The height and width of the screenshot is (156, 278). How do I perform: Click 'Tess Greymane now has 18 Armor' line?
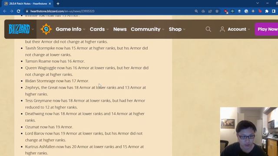pyautogui.click(x=85, y=104)
